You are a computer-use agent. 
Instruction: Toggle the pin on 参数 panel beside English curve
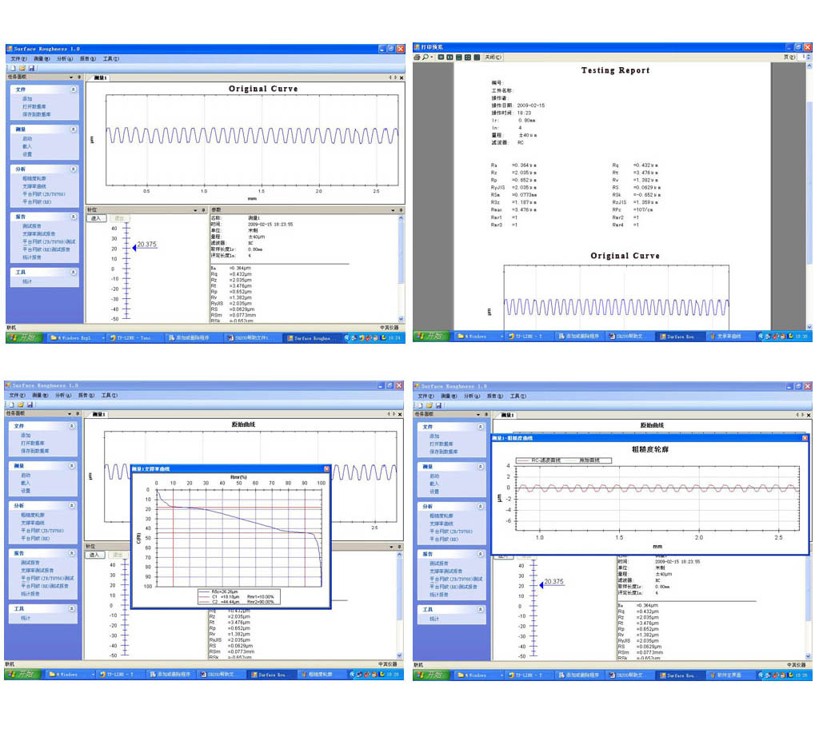click(x=402, y=210)
